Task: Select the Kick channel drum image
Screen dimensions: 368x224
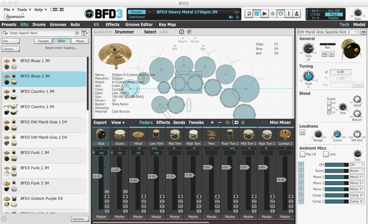Action: (x=101, y=134)
